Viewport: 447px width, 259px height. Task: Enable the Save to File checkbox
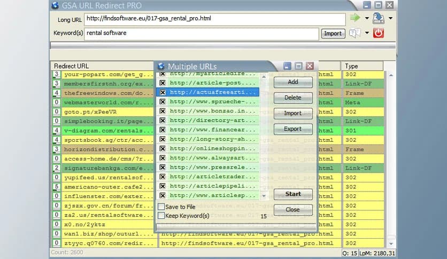[x=161, y=207]
